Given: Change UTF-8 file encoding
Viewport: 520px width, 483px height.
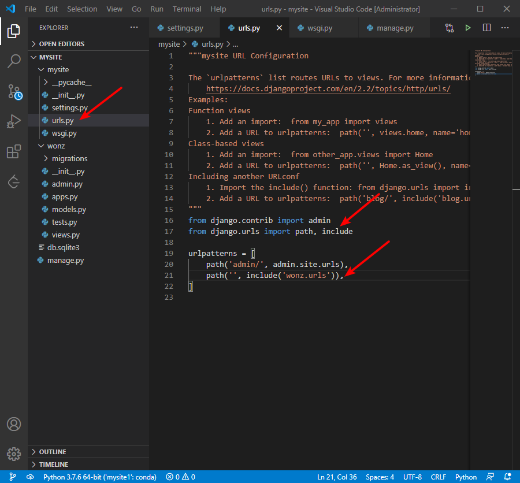Looking at the screenshot, I should point(413,477).
